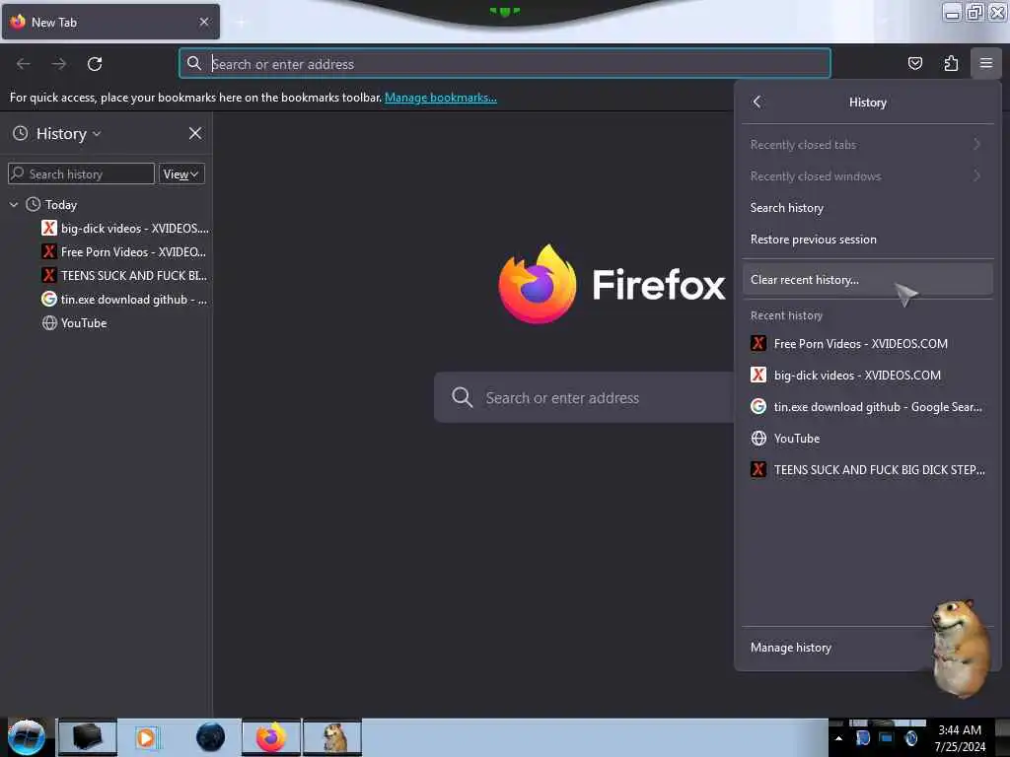Image resolution: width=1010 pixels, height=757 pixels.
Task: Click Google icon of tin.exe entry in Recent history
Action: pyautogui.click(x=758, y=406)
